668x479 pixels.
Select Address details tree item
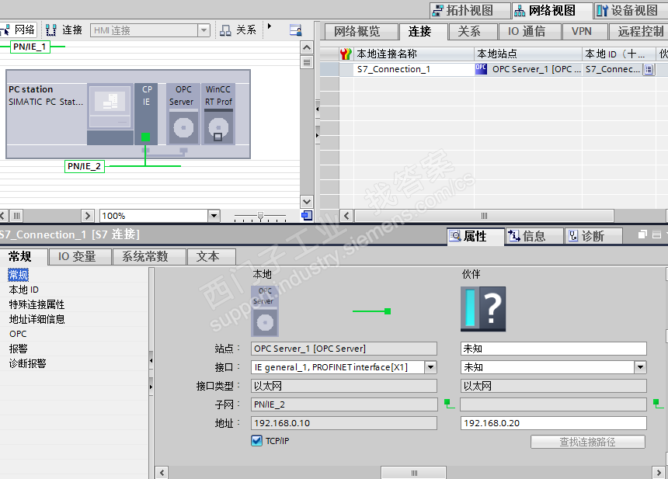(37, 319)
